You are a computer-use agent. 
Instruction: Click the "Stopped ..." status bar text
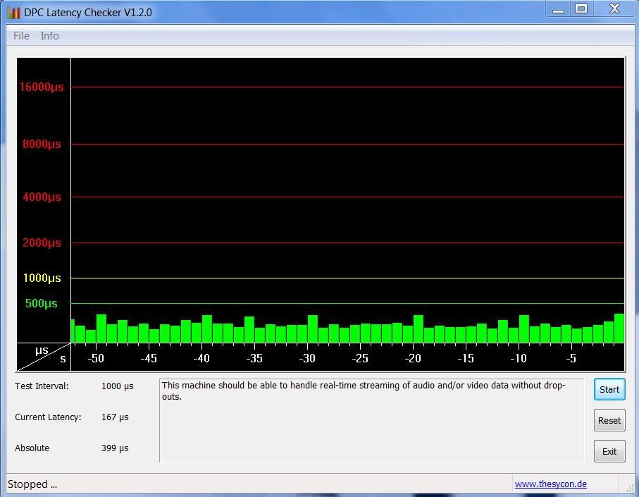(32, 484)
